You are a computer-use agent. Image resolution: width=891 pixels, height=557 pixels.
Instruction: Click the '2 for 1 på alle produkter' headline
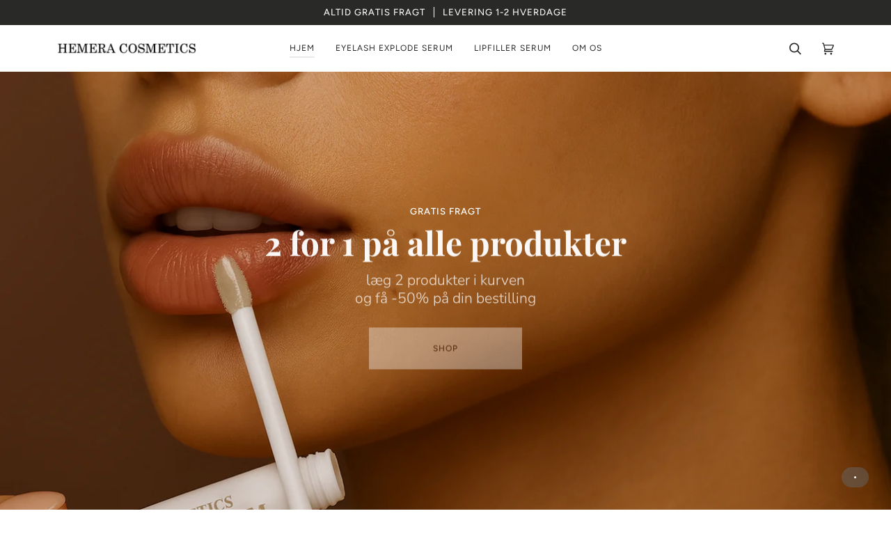tap(445, 244)
